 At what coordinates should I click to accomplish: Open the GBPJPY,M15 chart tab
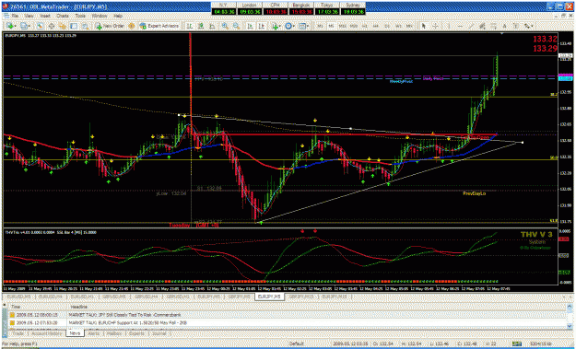tap(301, 297)
